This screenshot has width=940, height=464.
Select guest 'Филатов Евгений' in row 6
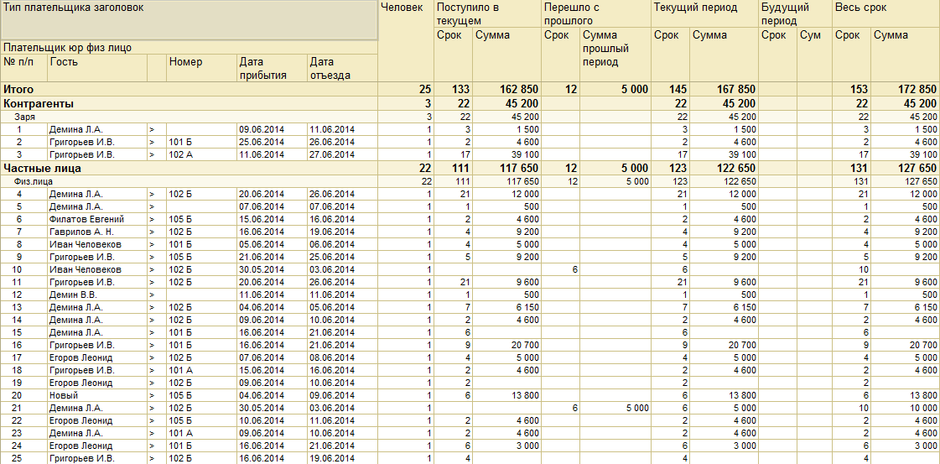pyautogui.click(x=97, y=219)
